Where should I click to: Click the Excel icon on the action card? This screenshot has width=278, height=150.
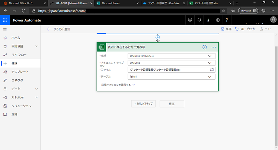click(101, 47)
